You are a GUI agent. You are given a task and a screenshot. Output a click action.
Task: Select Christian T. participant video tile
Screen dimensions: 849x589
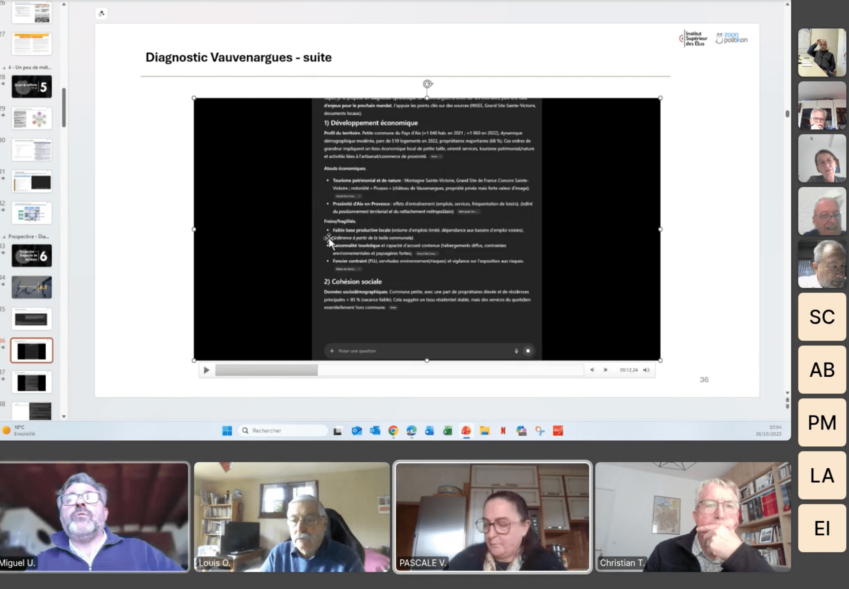[x=693, y=517]
